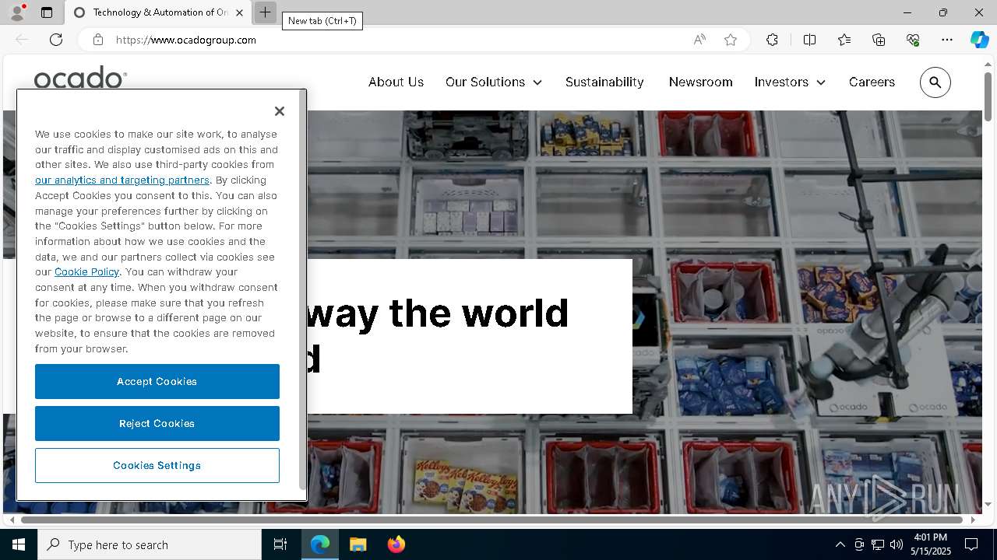Viewport: 997px width, 560px height.
Task: Go back with the browser back arrow
Action: (22, 40)
